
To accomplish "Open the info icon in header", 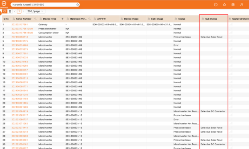I will 216,4.
